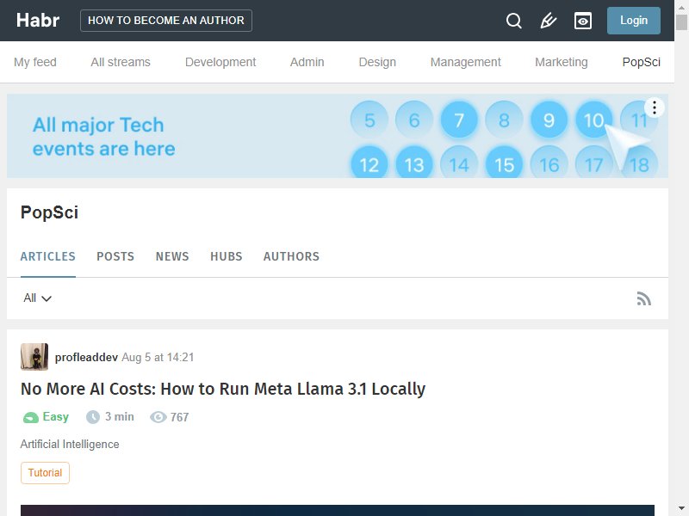689x516 pixels.
Task: Open My feed in navigation
Action: (x=35, y=62)
